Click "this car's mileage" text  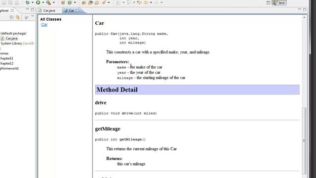click(x=131, y=164)
